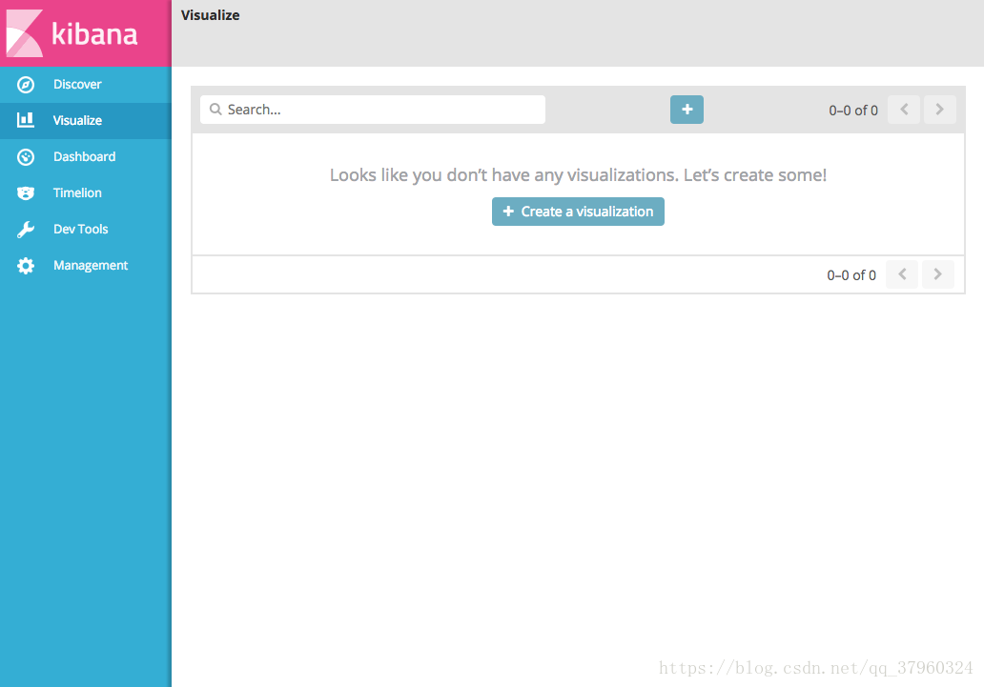Click the Dev Tools wrench icon
This screenshot has height=687, width=984.
tap(26, 230)
